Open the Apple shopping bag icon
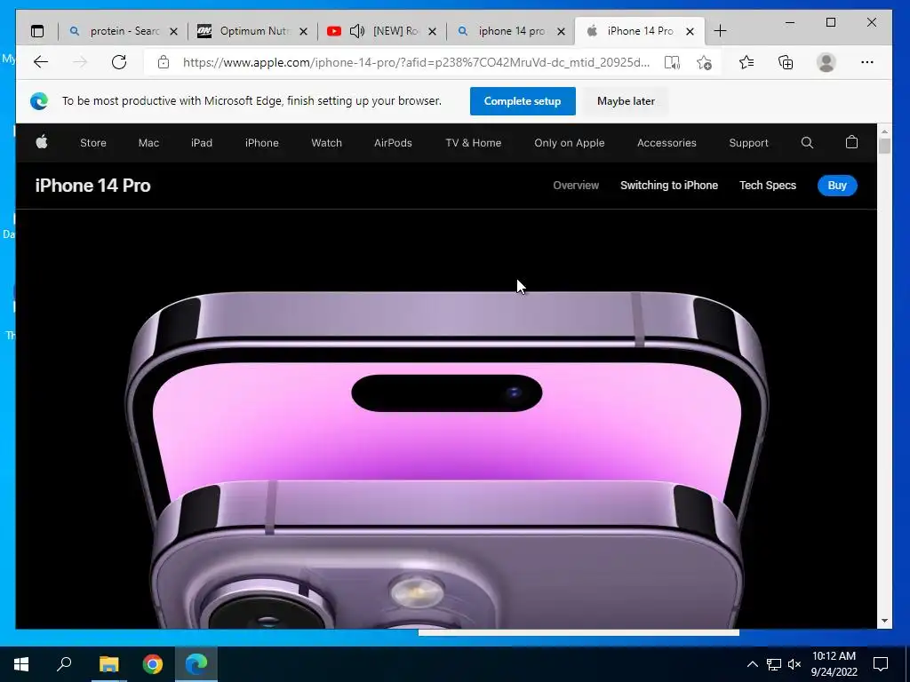The width and height of the screenshot is (910, 682). pyautogui.click(x=851, y=142)
